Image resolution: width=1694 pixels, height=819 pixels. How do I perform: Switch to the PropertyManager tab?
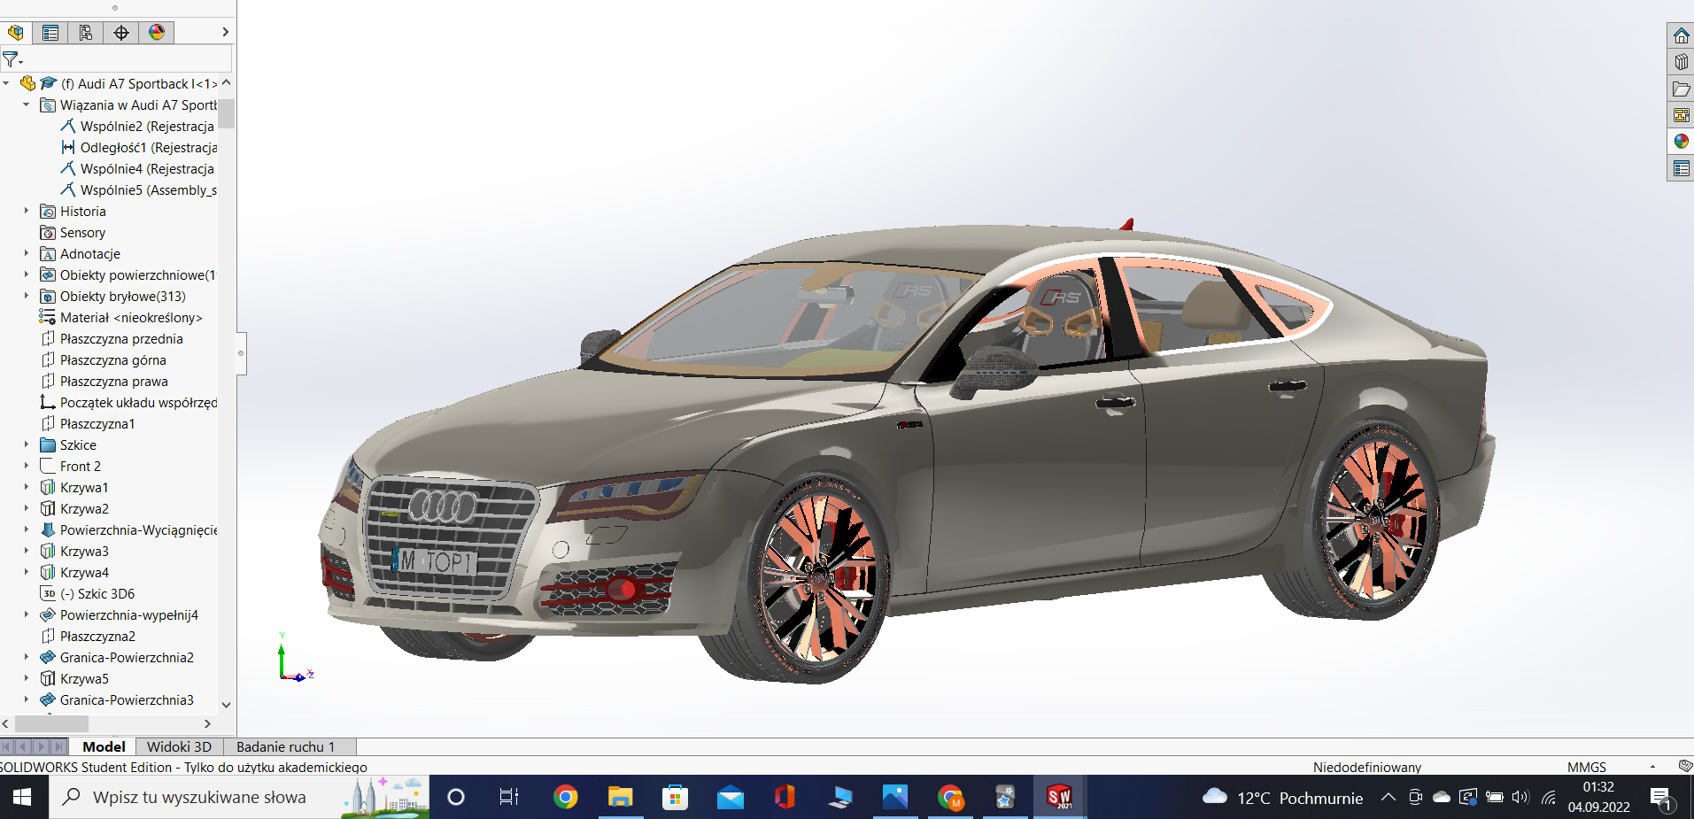coord(50,33)
